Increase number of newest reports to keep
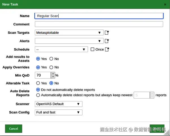The image size is (170, 136). 152,93
